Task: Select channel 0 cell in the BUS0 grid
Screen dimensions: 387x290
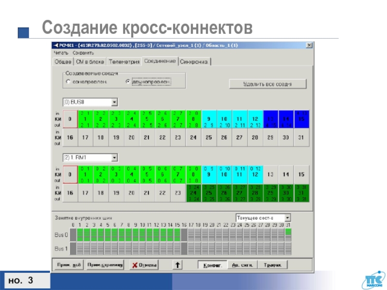Action: tap(70, 119)
